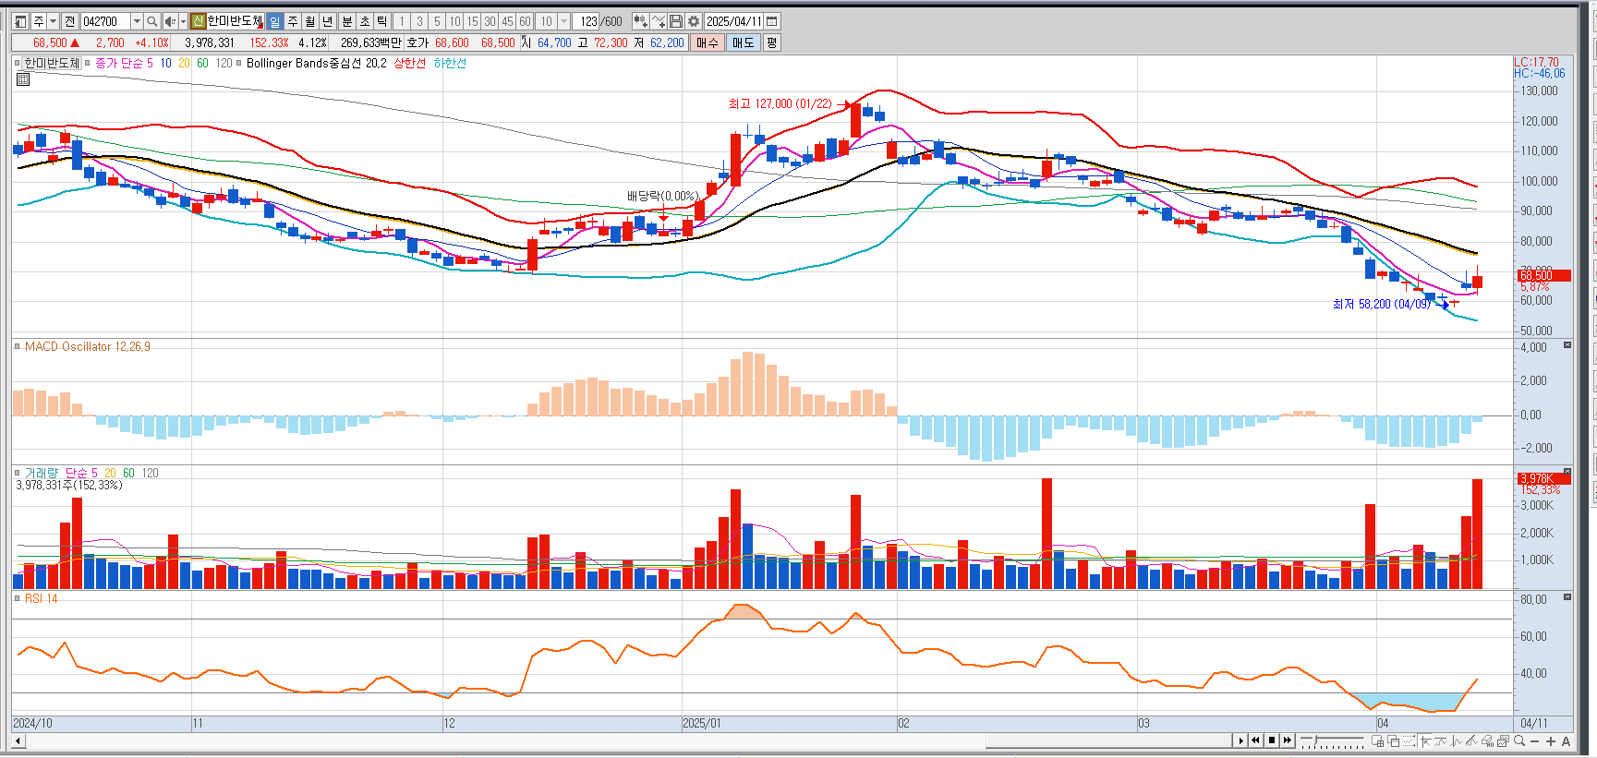Open stock search with the magnifier icon
Viewport: 1597px width, 758px height.
(x=151, y=21)
